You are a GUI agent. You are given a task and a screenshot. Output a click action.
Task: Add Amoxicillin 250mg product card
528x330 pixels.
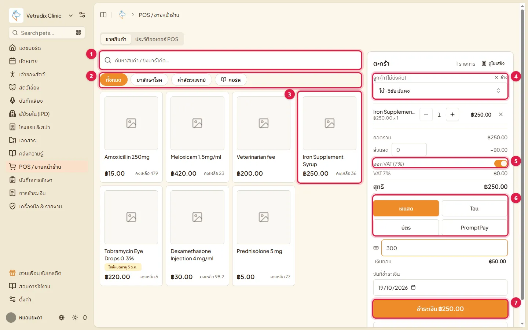tap(131, 137)
